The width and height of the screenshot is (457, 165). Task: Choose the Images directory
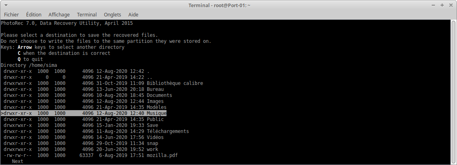pos(155,101)
